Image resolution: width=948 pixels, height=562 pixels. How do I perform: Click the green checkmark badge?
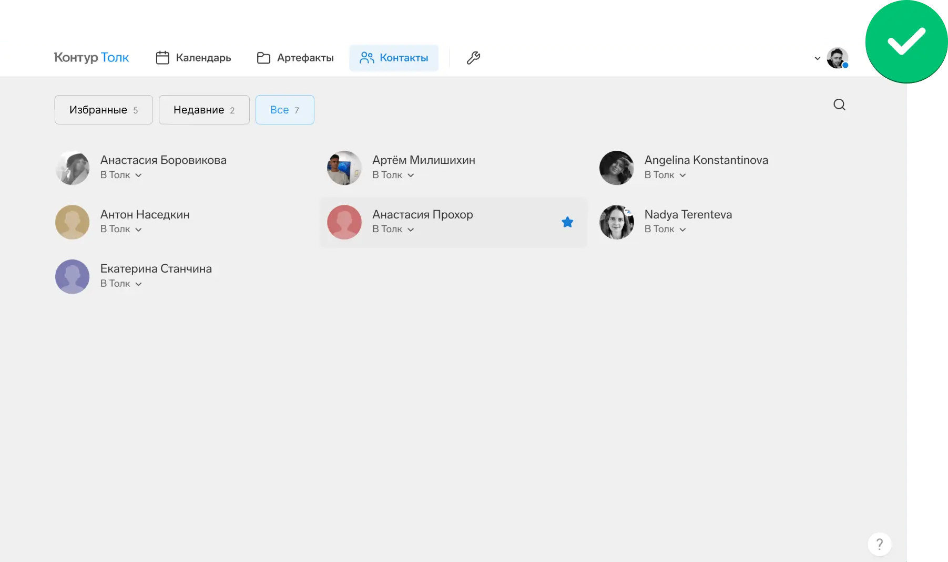coord(906,41)
